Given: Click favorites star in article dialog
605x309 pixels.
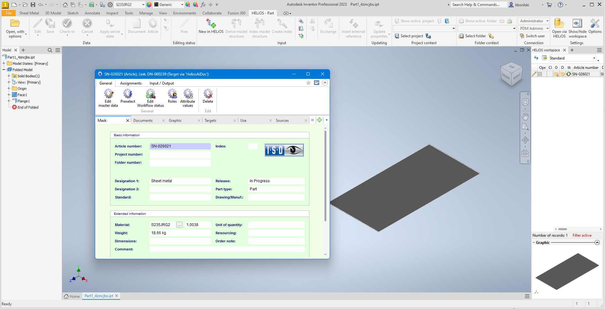Looking at the screenshot, I should pyautogui.click(x=308, y=83).
